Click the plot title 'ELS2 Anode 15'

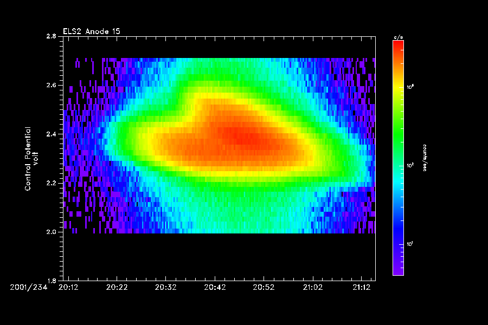pyautogui.click(x=92, y=31)
